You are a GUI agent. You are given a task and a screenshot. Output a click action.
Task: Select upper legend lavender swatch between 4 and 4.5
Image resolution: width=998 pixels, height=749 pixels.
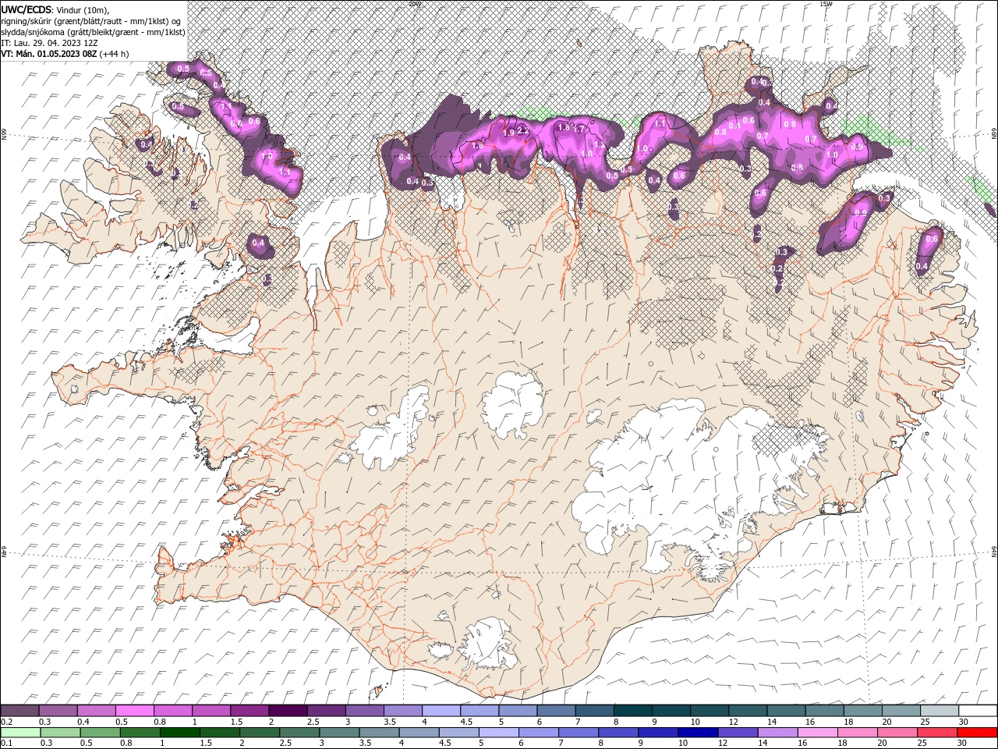click(441, 711)
